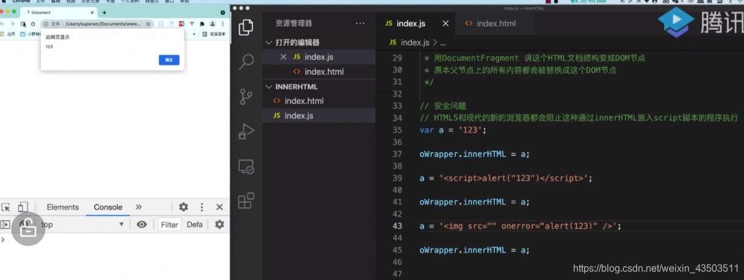This screenshot has width=744, height=280.
Task: Toggle the DevTools device toolbar
Action: click(23, 207)
